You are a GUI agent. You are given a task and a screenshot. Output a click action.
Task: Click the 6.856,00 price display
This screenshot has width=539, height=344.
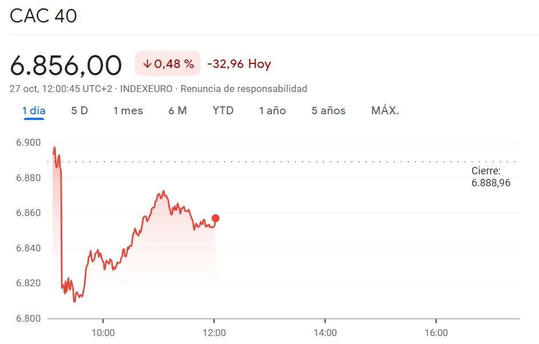coord(66,64)
